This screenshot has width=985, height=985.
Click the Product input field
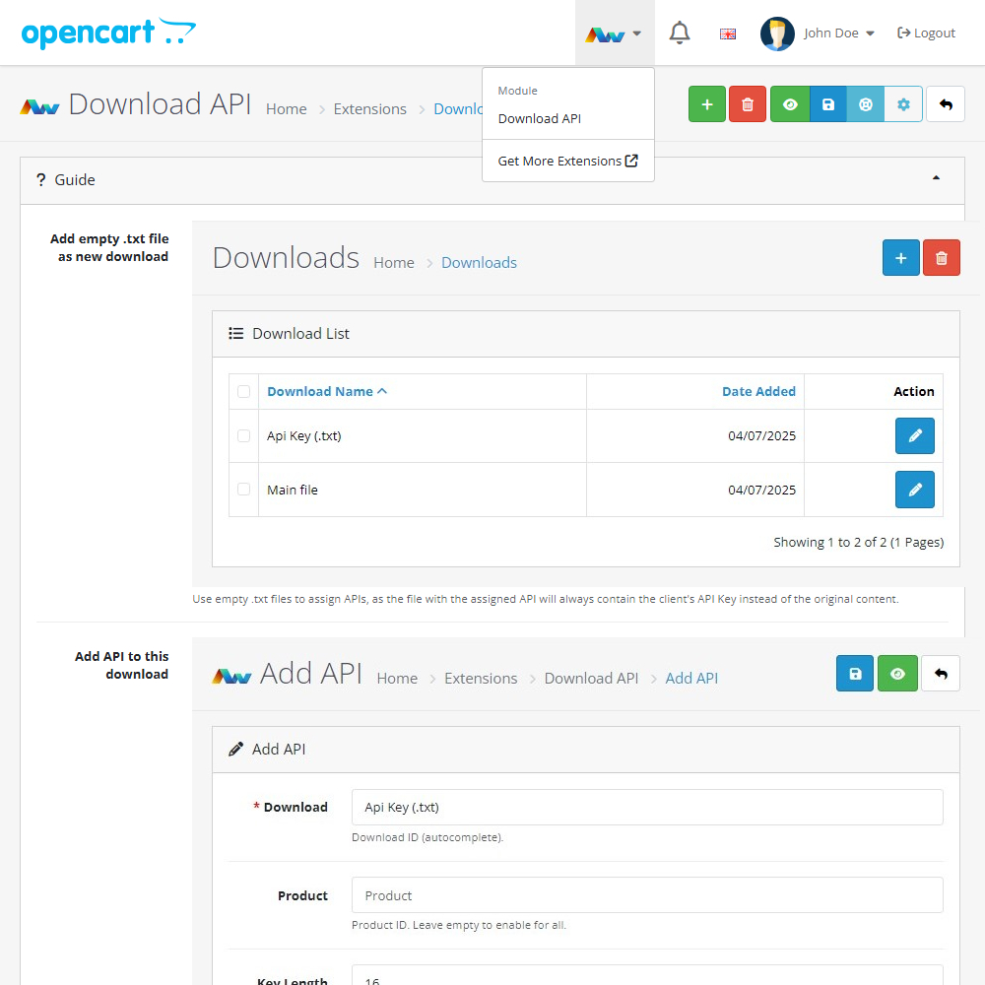tap(646, 895)
